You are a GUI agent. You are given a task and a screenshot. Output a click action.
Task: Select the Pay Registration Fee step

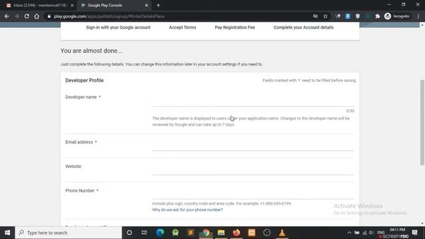click(x=234, y=27)
